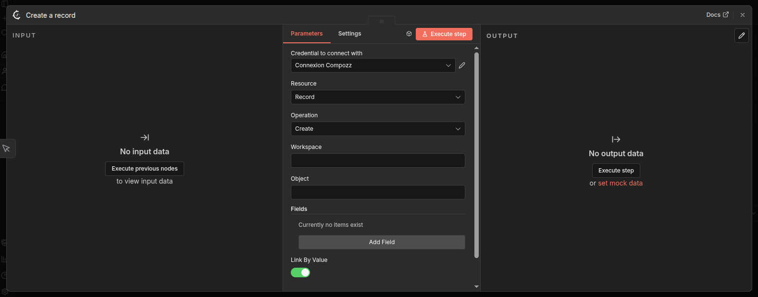Select the Parameters tab

(307, 34)
